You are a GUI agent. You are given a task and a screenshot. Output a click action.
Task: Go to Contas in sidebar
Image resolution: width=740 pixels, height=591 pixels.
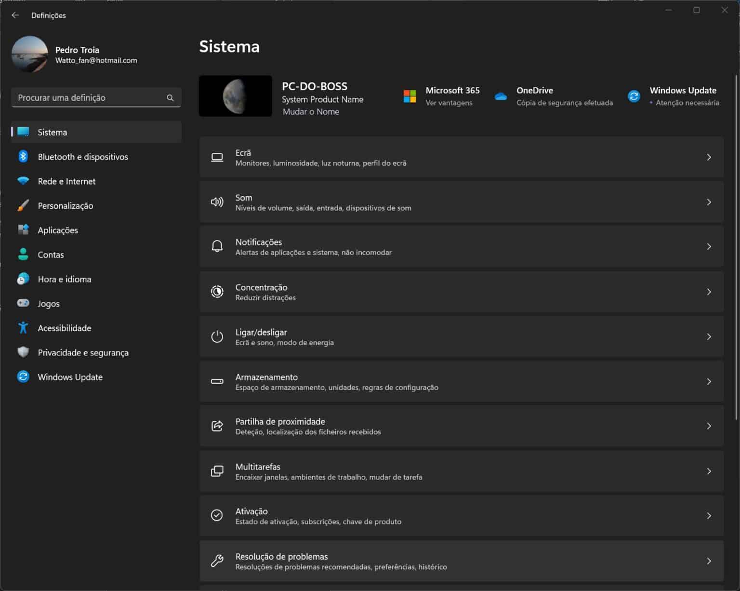point(51,255)
